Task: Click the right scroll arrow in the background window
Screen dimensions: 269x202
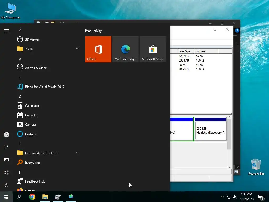Action: coord(238,167)
